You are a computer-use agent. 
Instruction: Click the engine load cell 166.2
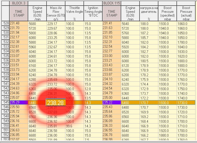149,135
